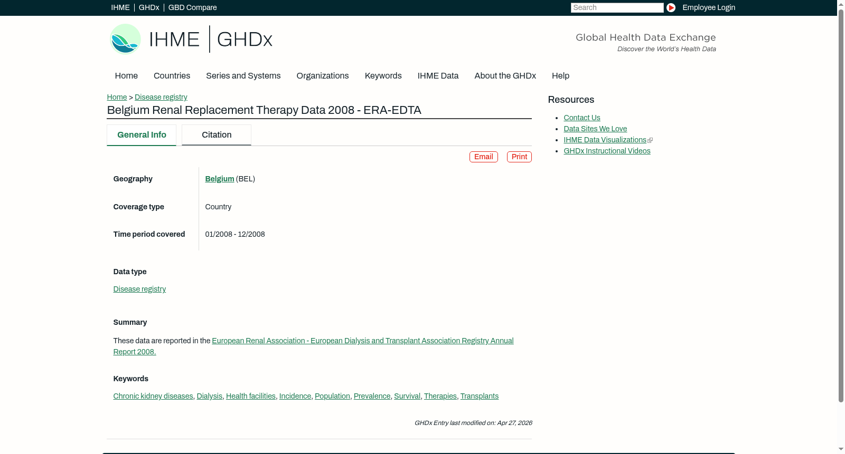The width and height of the screenshot is (845, 454).
Task: Click the Coverage type value Country
Action: (218, 207)
